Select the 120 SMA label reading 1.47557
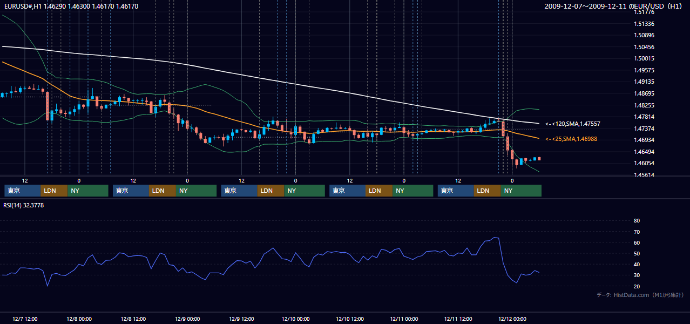The height and width of the screenshot is (324, 690). point(573,124)
